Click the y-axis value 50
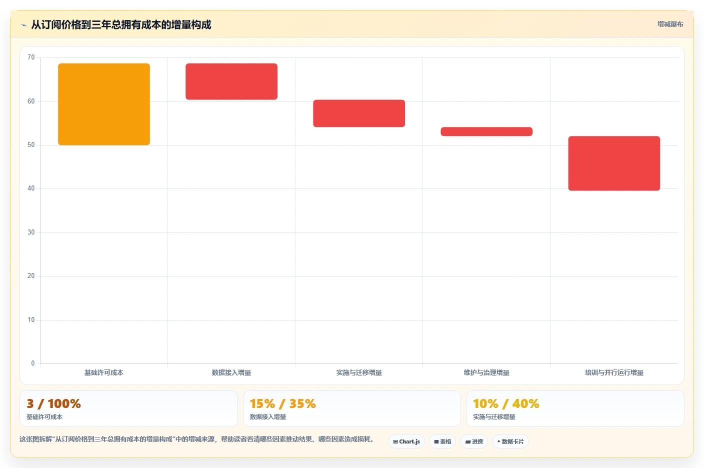Screen dimensions: 704x468 click(x=31, y=145)
